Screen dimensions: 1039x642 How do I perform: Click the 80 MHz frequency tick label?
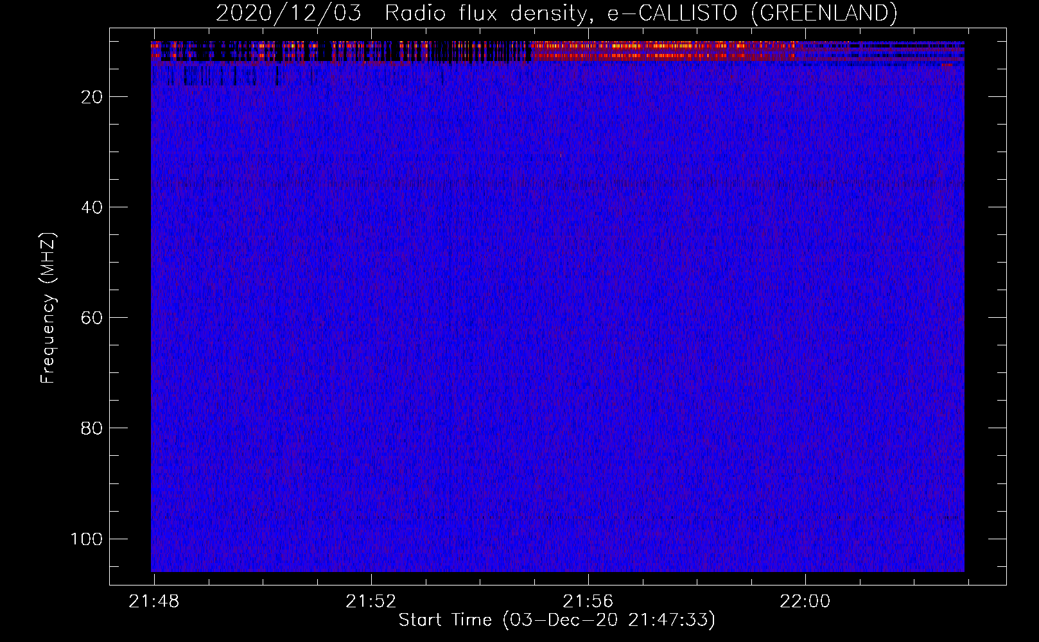pyautogui.click(x=92, y=428)
